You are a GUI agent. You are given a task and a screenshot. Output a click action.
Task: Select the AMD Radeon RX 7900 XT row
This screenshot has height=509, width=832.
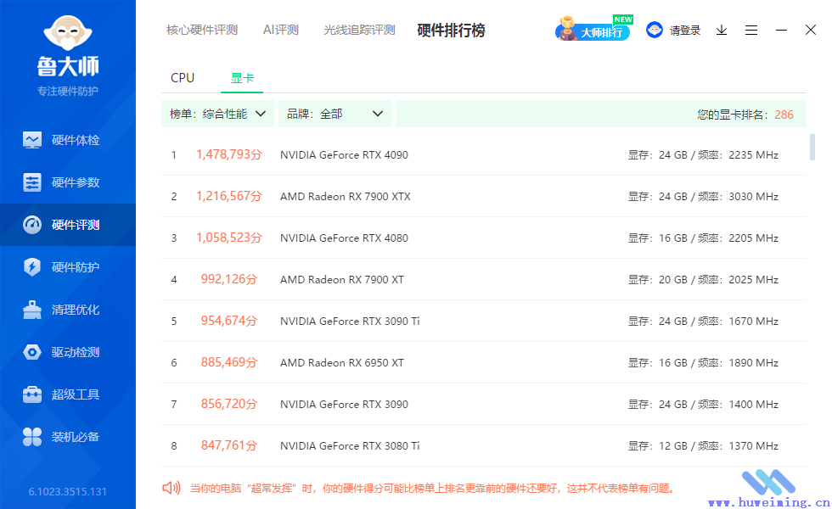[484, 279]
